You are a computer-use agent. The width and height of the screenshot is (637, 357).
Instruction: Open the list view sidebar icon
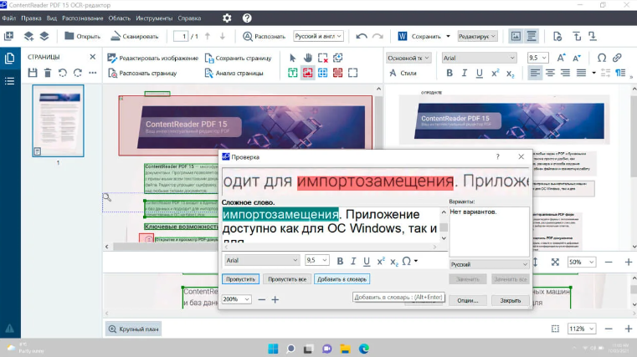pos(9,81)
